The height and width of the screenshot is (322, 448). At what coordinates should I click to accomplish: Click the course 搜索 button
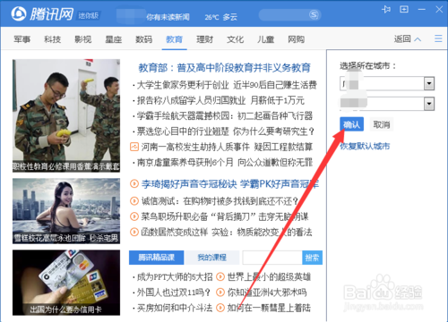[x=312, y=258]
